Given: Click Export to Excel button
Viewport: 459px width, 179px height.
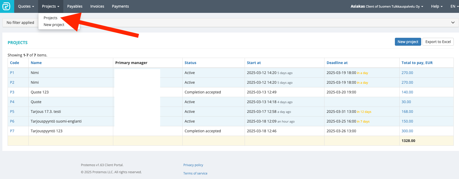Looking at the screenshot, I should (438, 42).
